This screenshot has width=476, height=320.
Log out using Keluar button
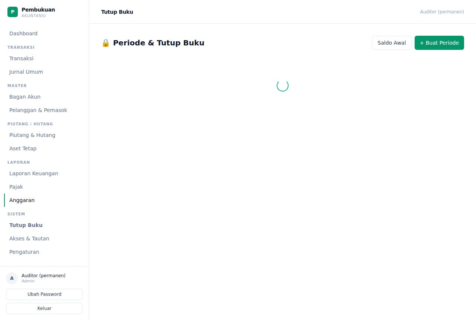pos(44,308)
